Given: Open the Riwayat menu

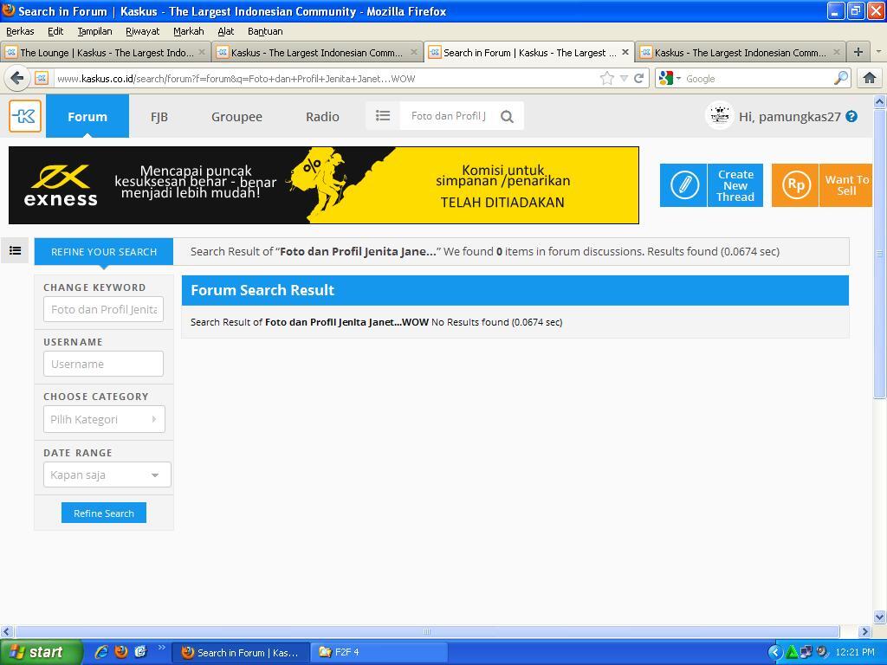Looking at the screenshot, I should (x=143, y=31).
